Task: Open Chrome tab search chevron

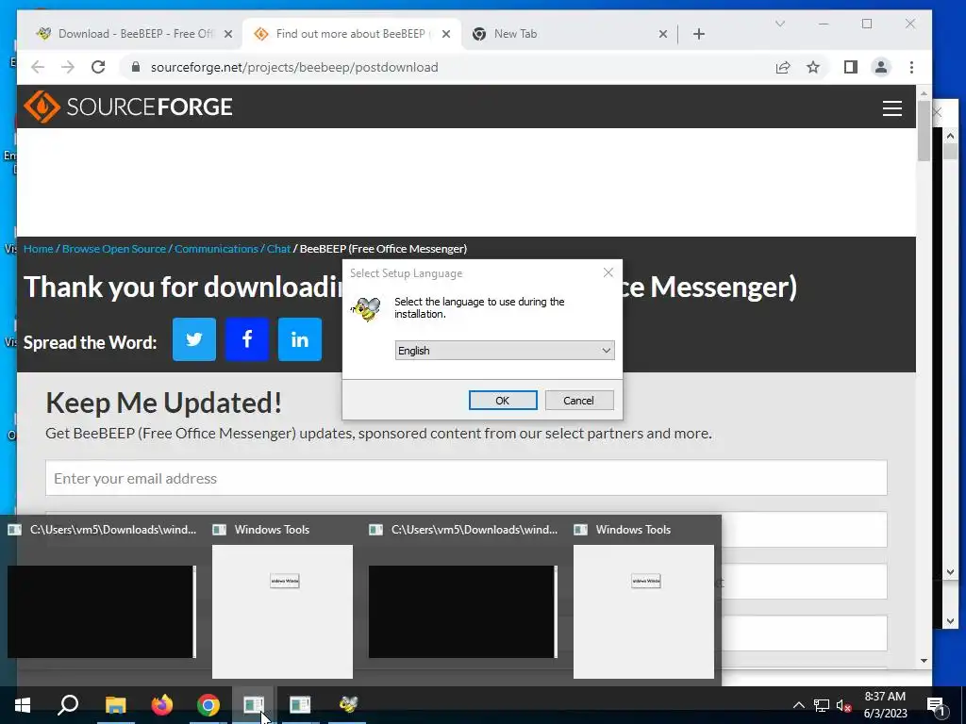Action: point(780,24)
